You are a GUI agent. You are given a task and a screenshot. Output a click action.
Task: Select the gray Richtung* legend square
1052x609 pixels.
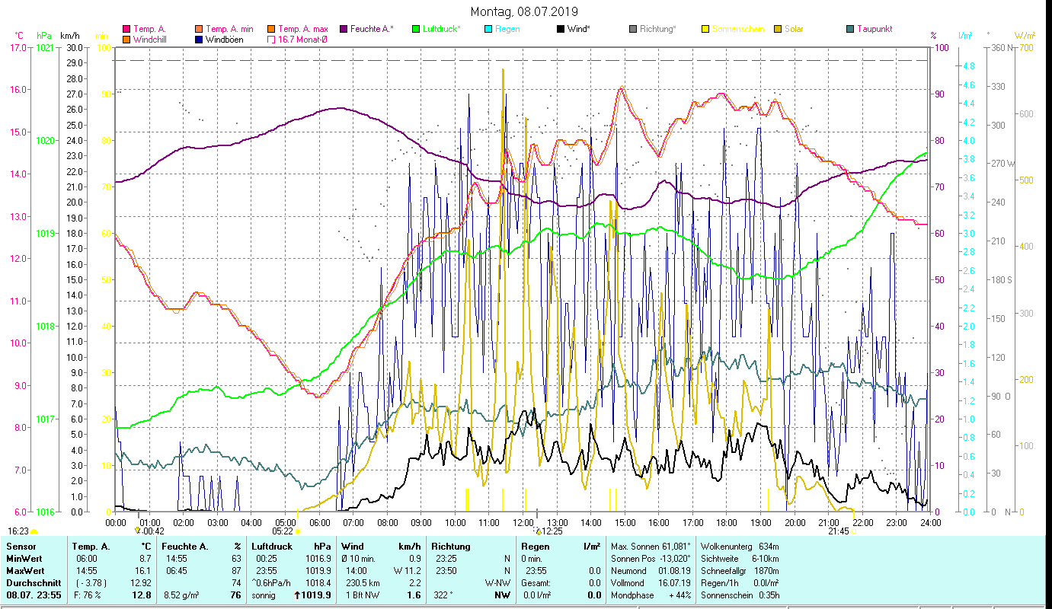tap(632, 29)
